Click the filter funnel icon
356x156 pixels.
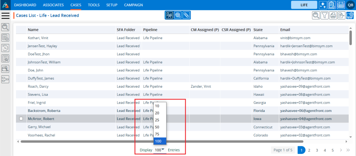pos(324,15)
